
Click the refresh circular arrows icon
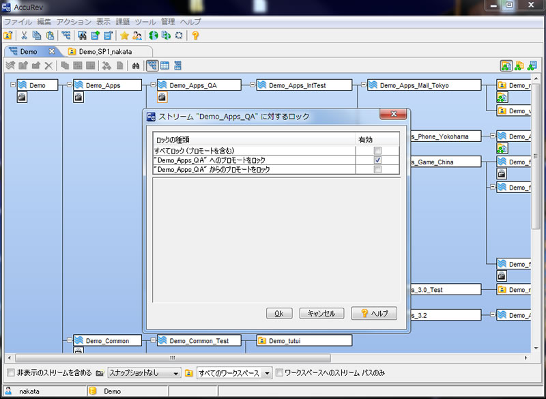point(179,35)
